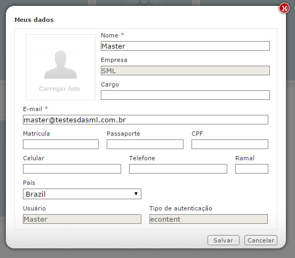Screen dimensions: 295x258
Task: Click the E-mail input field
Action: pos(146,120)
